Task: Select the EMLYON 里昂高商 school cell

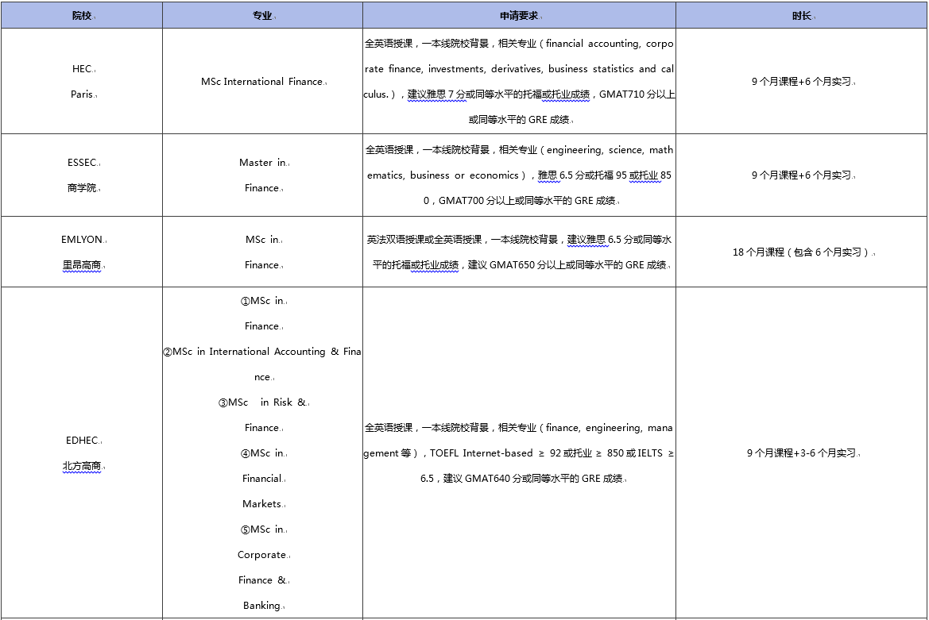Action: point(82,252)
